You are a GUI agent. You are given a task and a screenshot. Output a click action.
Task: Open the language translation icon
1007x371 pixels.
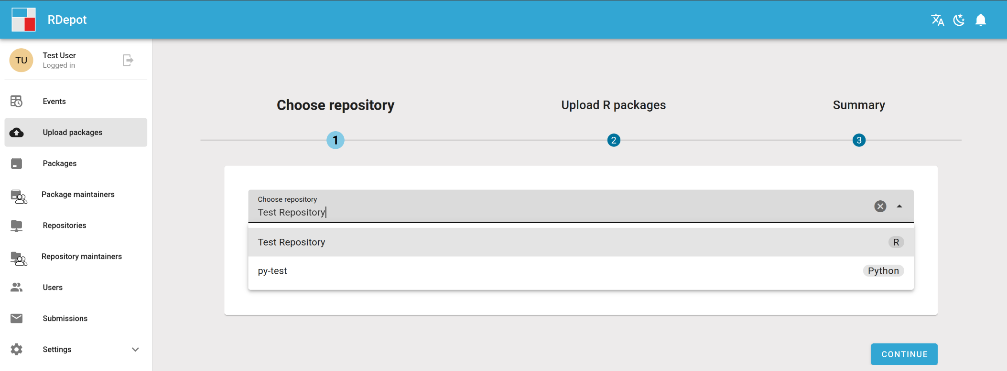tap(937, 20)
